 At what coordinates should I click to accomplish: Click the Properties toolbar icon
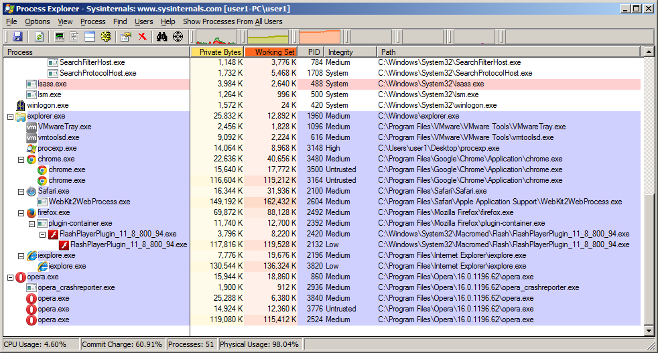pos(125,37)
